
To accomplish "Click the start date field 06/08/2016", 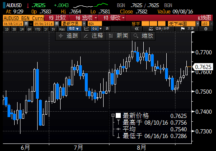I will point(13,24).
